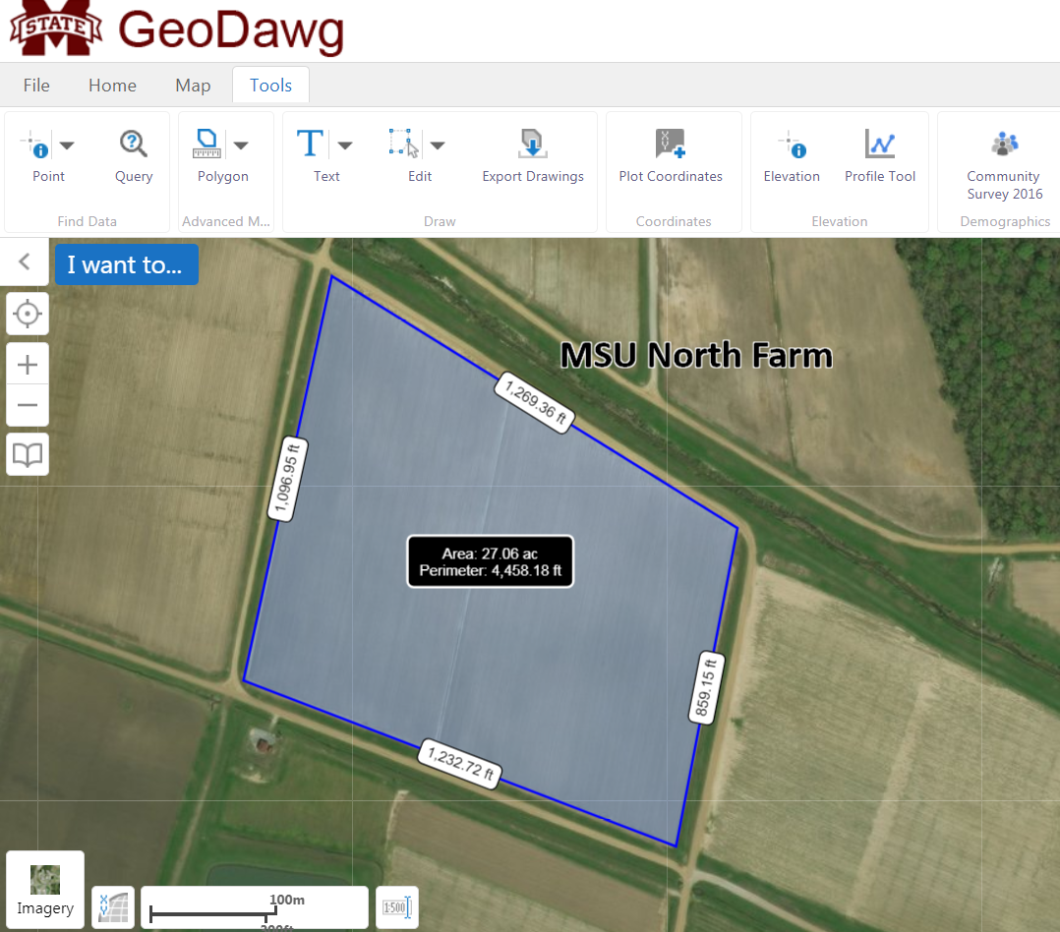Screen dimensions: 1060x932
Task: Switch to the Home tab
Action: (x=112, y=86)
